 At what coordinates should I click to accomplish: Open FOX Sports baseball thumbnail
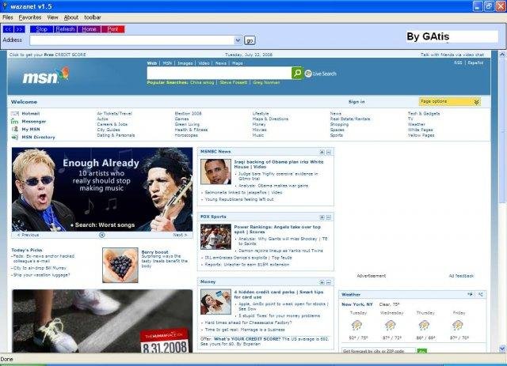[x=215, y=237]
